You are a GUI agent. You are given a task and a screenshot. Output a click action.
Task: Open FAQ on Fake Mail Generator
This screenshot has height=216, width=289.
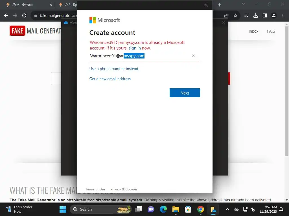(x=271, y=31)
